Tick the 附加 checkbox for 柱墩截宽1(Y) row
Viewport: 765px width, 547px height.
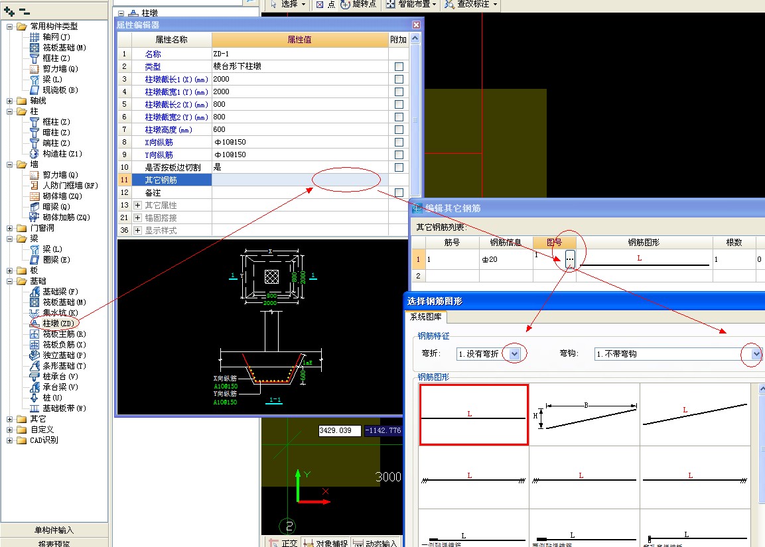[x=399, y=91]
